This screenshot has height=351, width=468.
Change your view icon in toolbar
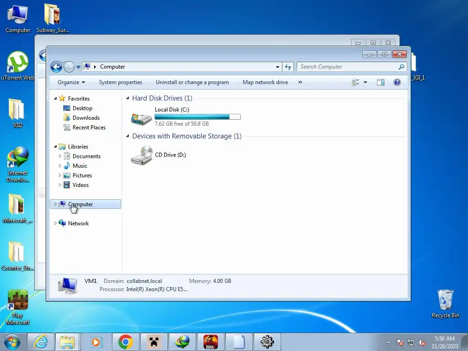tap(356, 82)
